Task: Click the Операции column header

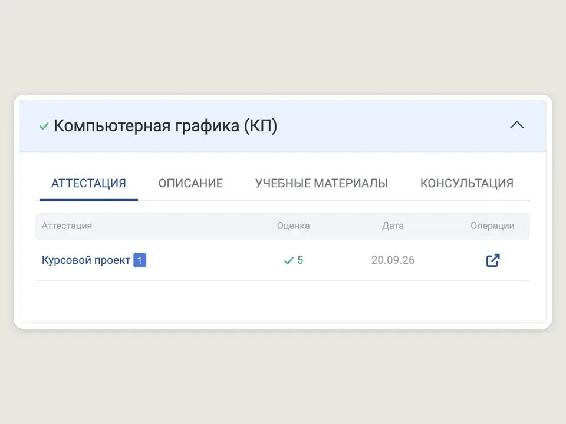Action: pos(492,226)
